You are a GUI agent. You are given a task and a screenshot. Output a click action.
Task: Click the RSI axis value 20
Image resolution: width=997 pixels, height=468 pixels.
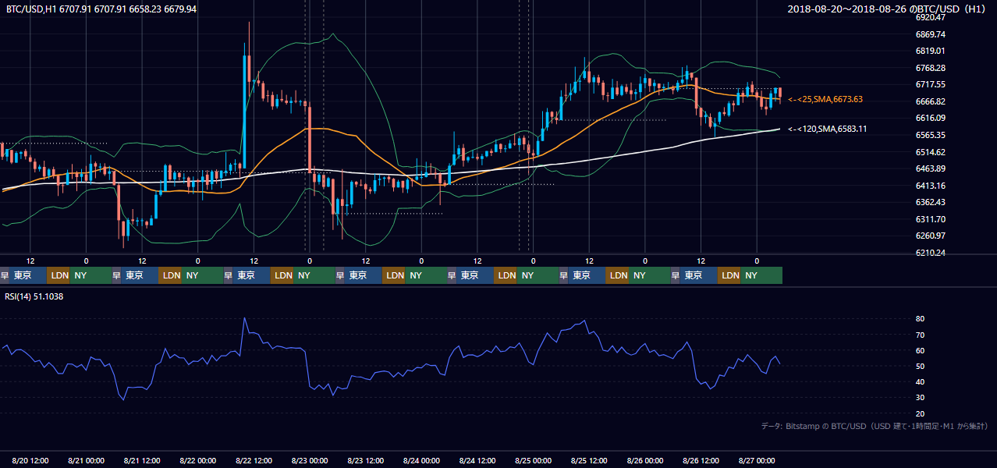pyautogui.click(x=920, y=413)
